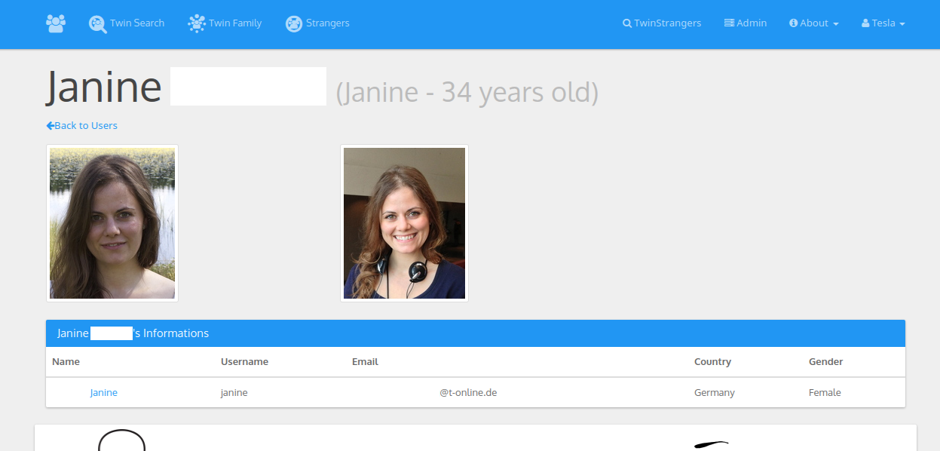Click the 'Username' column header

click(x=245, y=362)
